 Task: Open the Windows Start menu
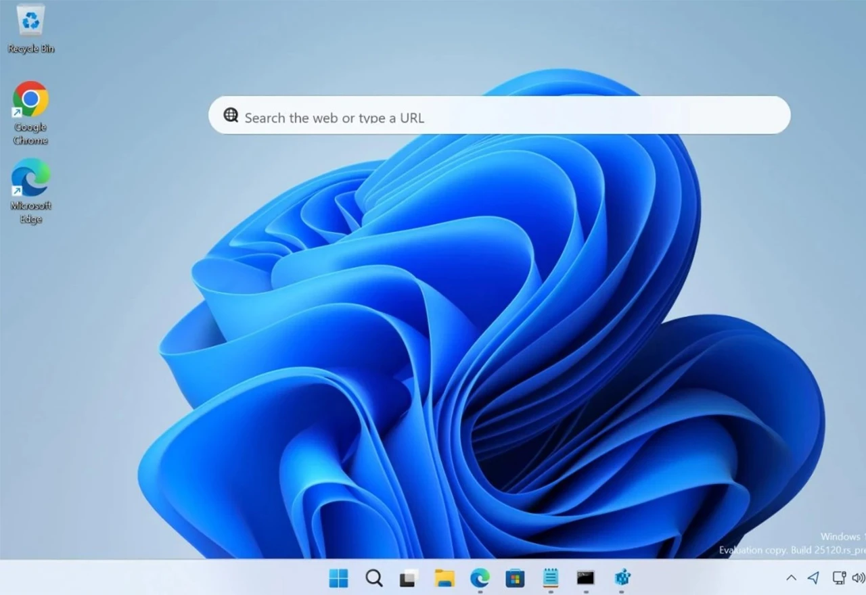(x=338, y=578)
